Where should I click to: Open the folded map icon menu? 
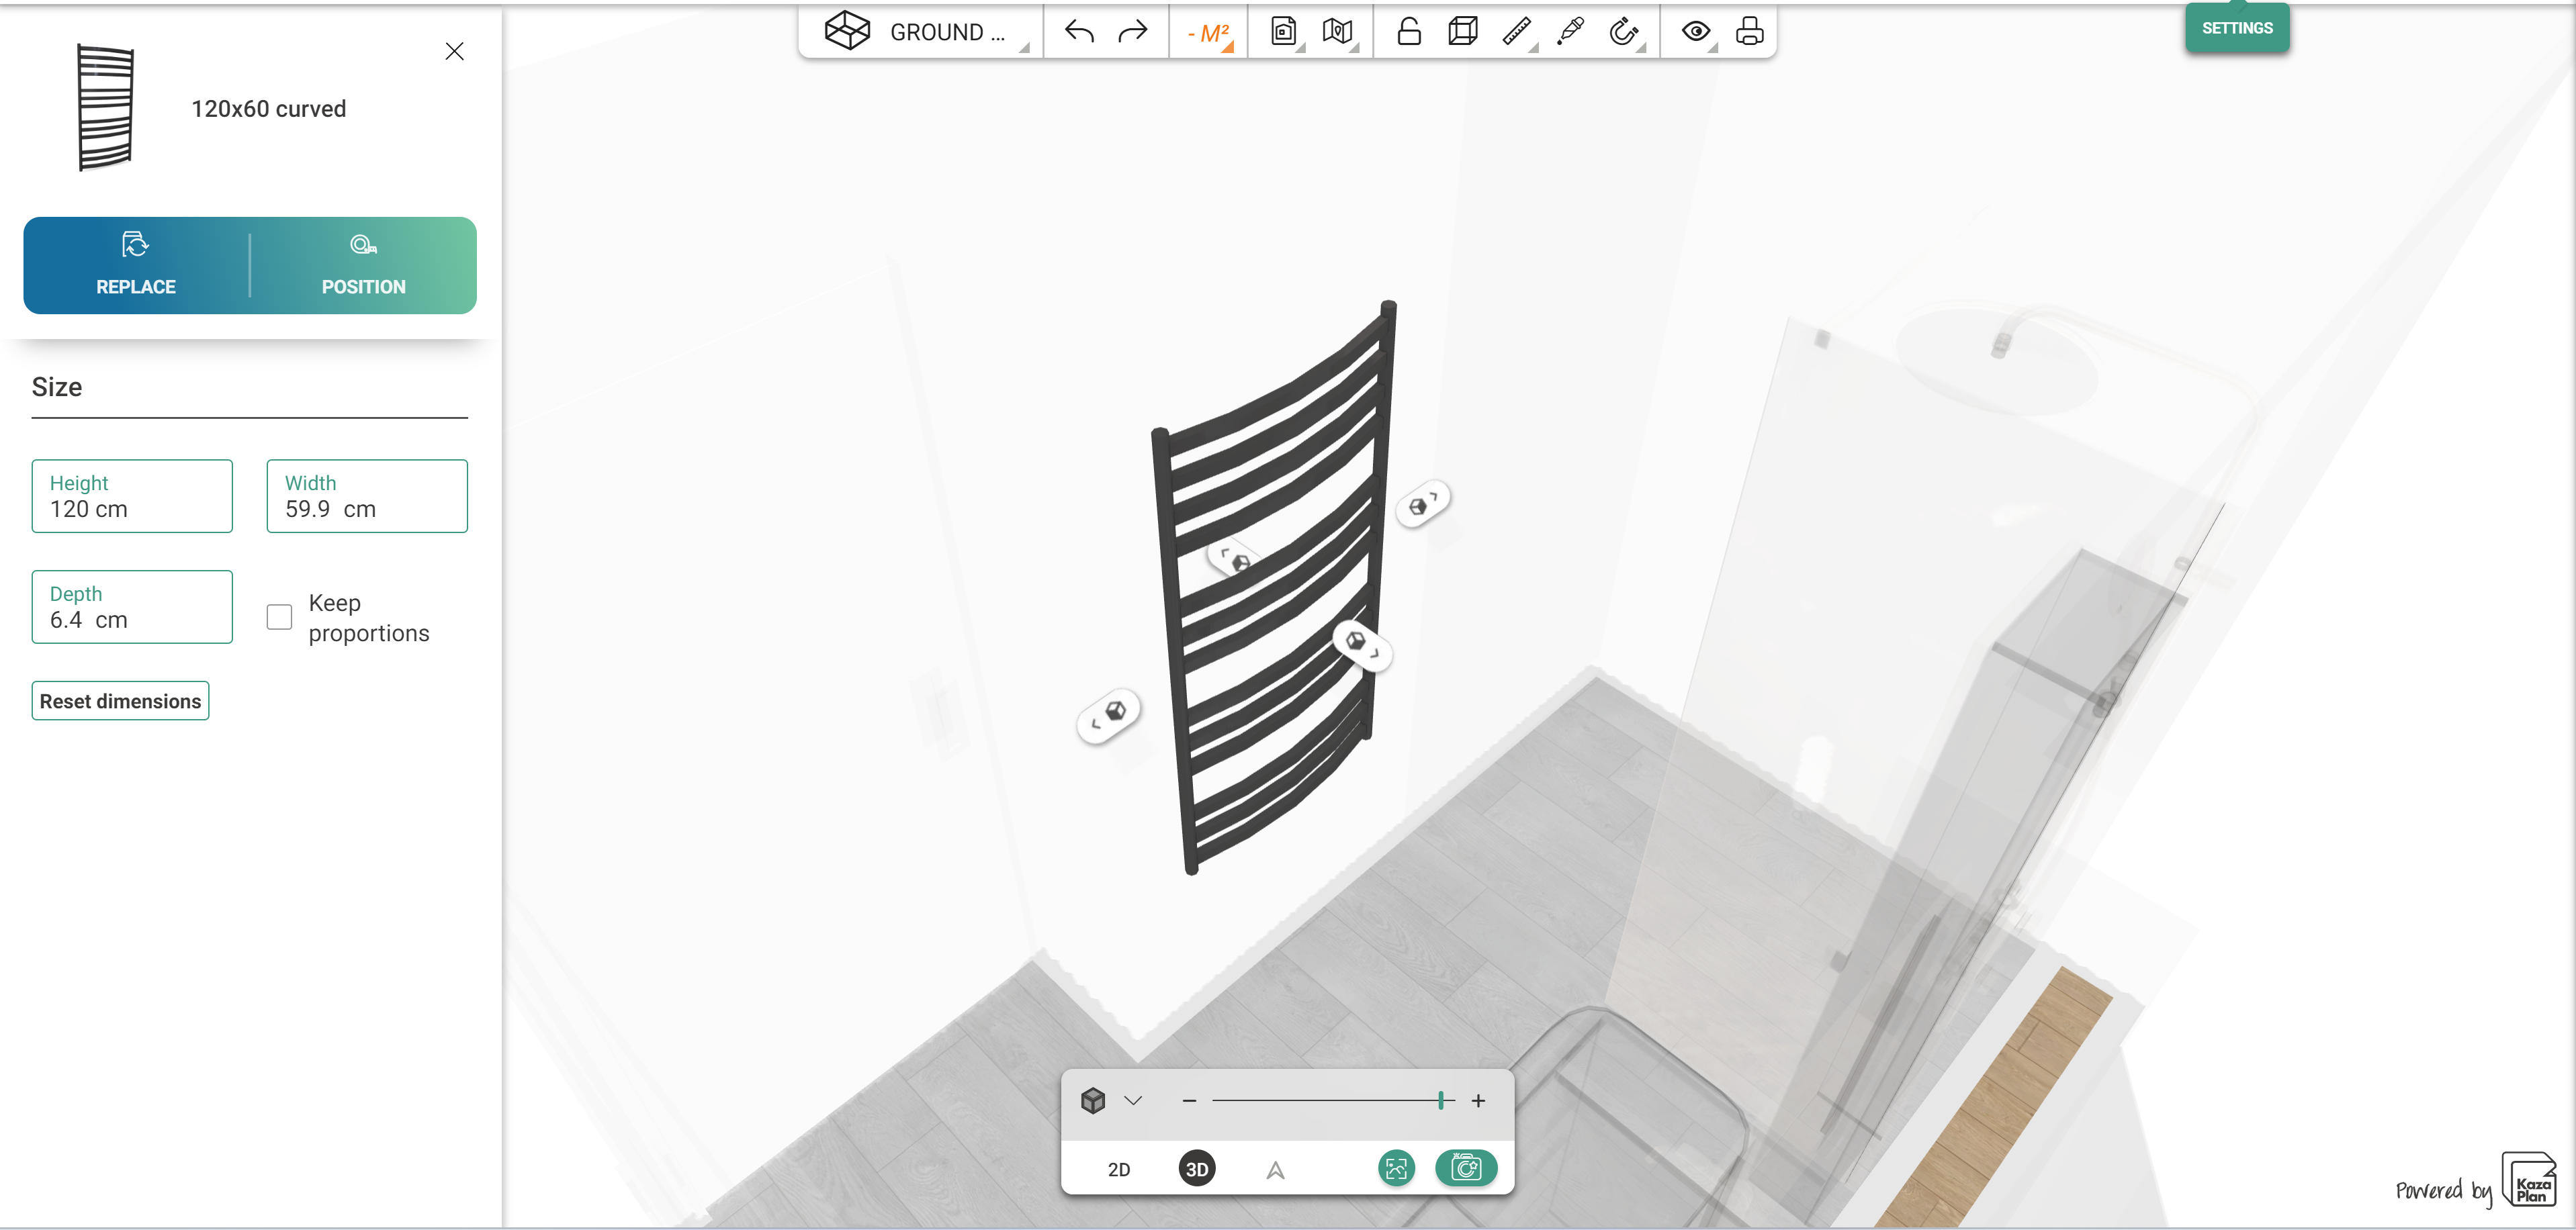coord(1338,32)
